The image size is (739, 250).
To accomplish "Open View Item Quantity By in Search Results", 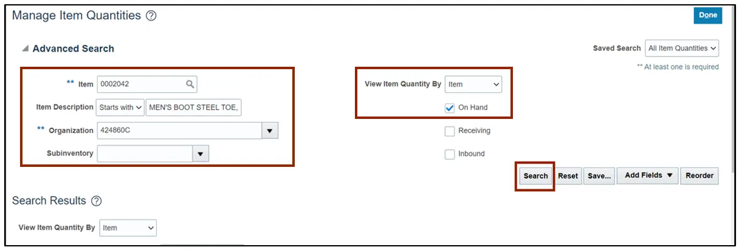I will 128,228.
